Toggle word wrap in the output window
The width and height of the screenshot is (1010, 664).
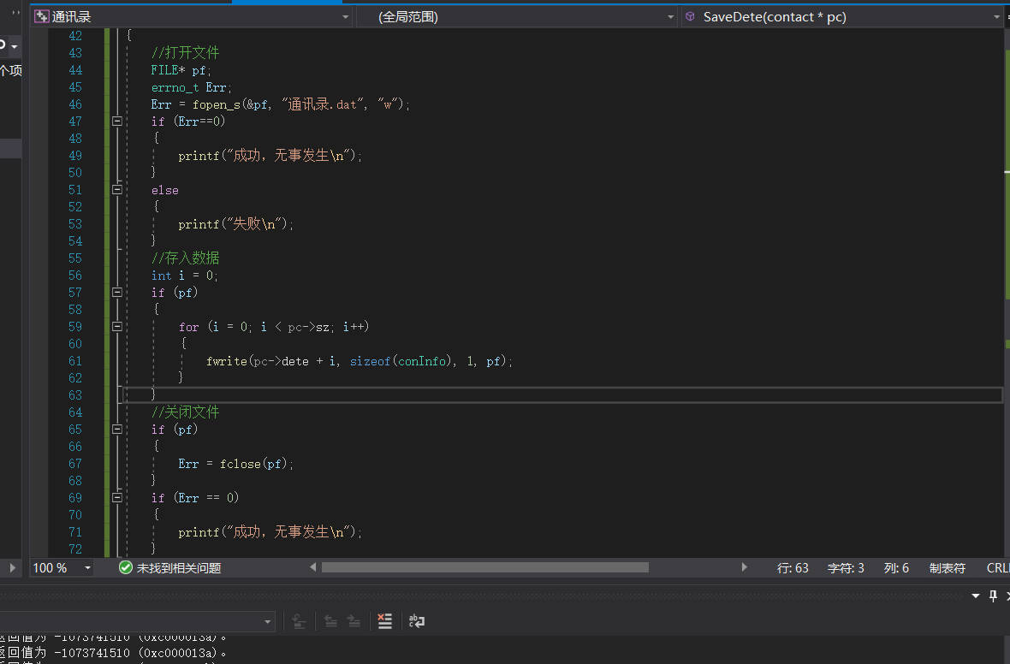417,621
